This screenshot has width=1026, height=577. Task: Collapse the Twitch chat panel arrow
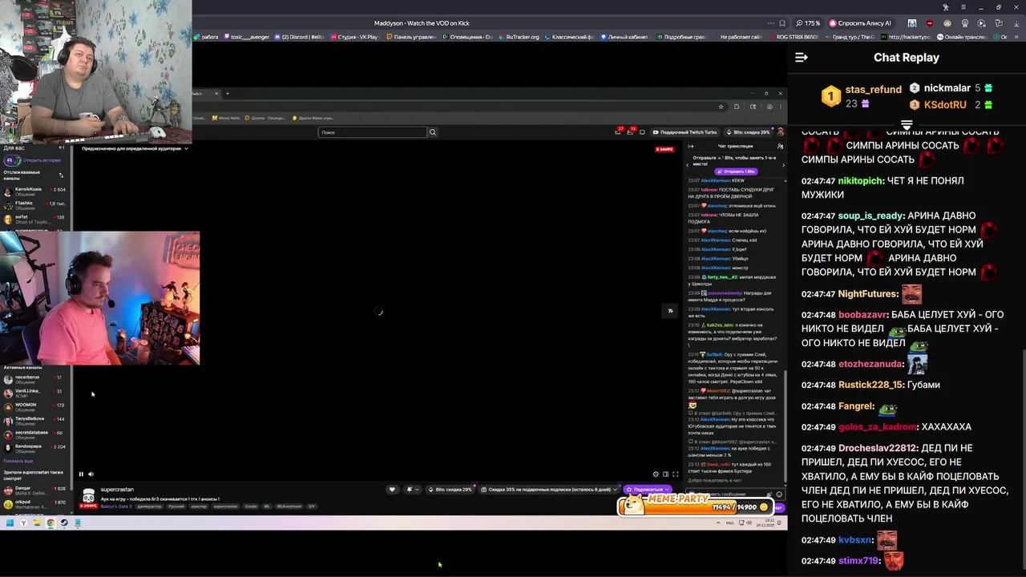[x=691, y=146]
